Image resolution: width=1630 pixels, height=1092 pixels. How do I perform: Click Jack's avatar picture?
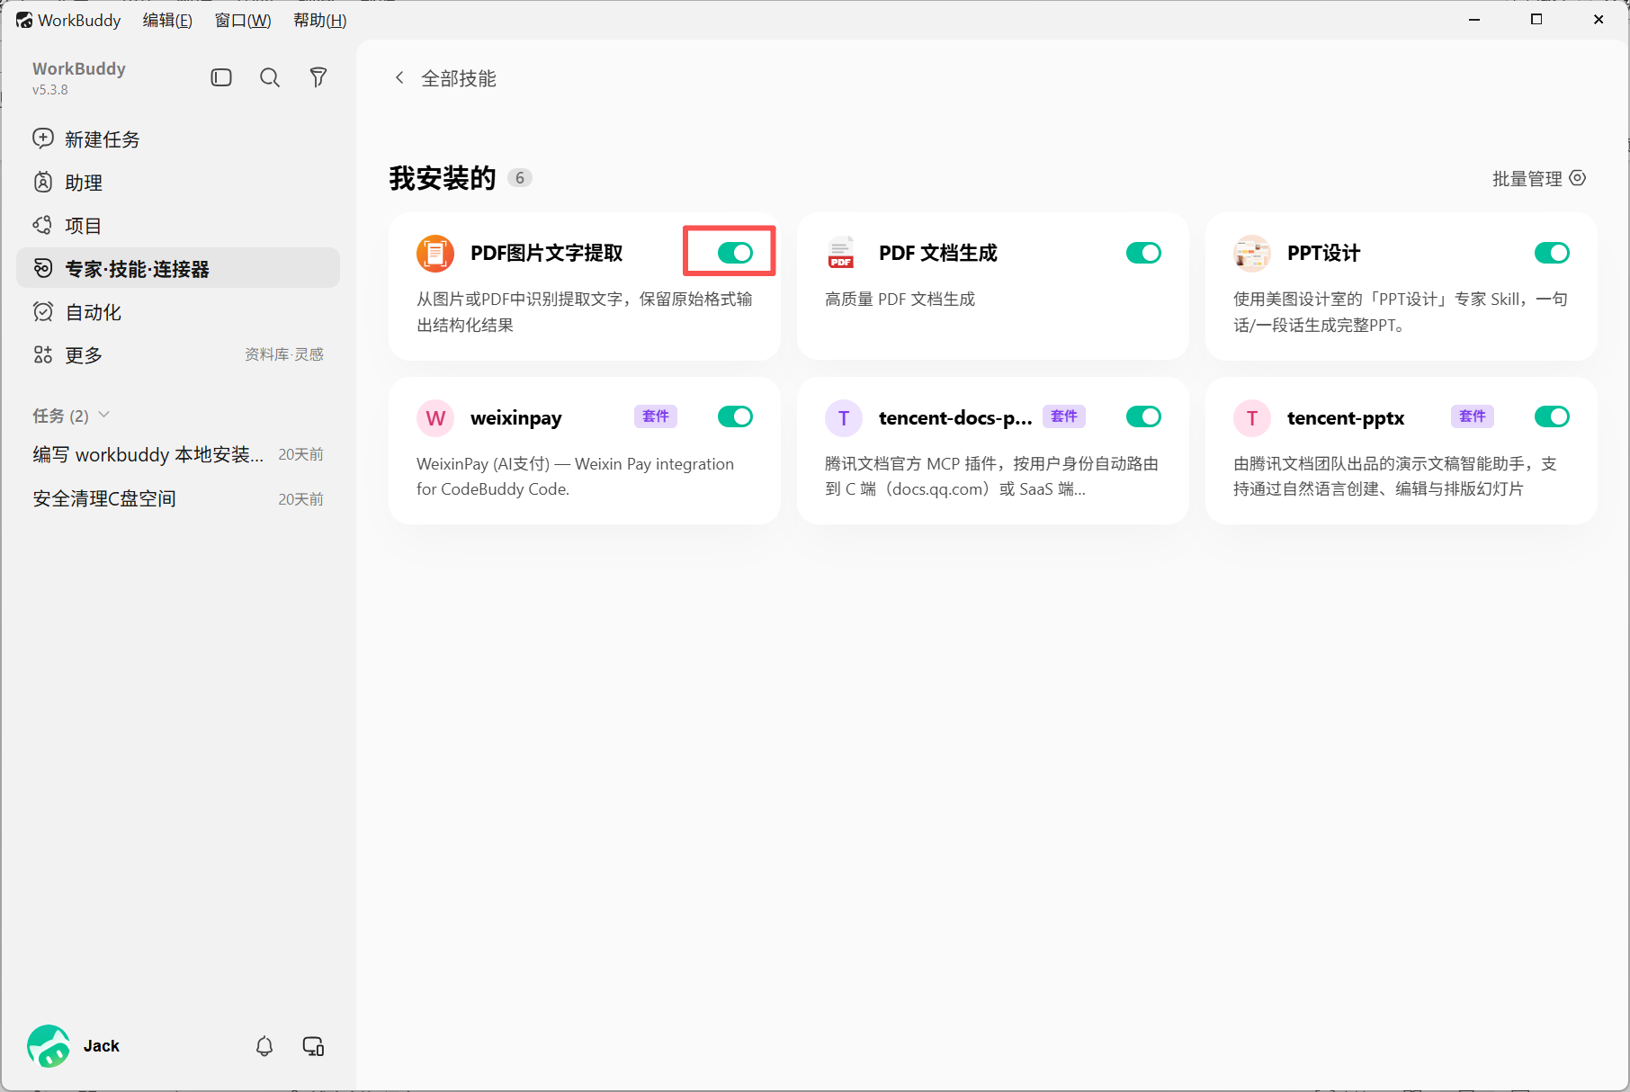coord(49,1046)
